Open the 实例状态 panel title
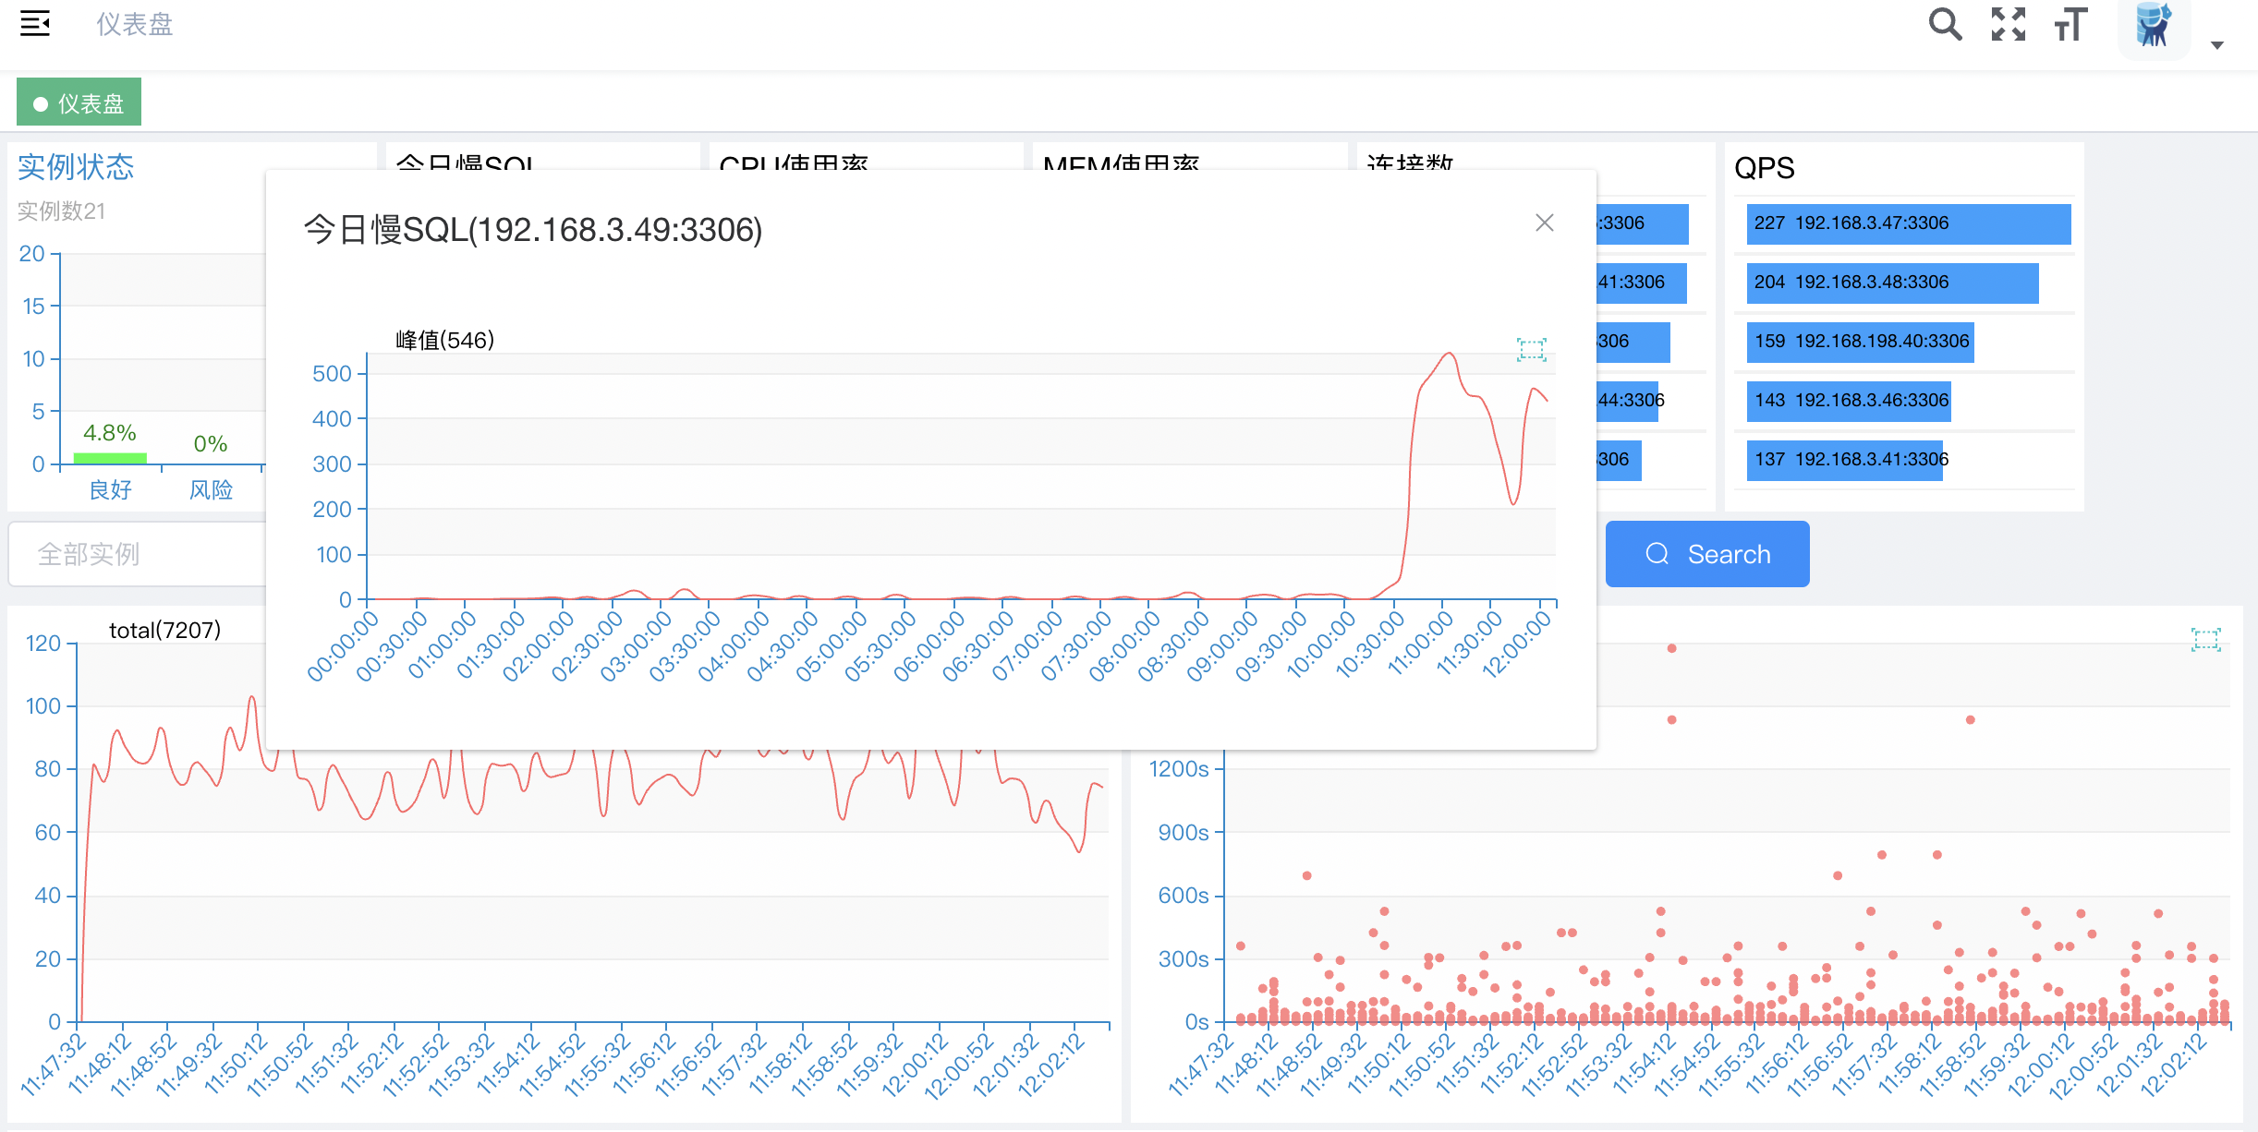2258x1132 pixels. pos(77,166)
